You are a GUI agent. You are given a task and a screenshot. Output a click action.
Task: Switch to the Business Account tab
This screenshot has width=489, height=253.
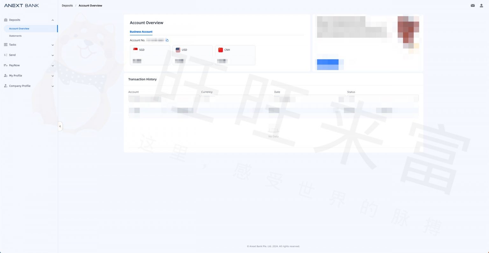(x=141, y=32)
